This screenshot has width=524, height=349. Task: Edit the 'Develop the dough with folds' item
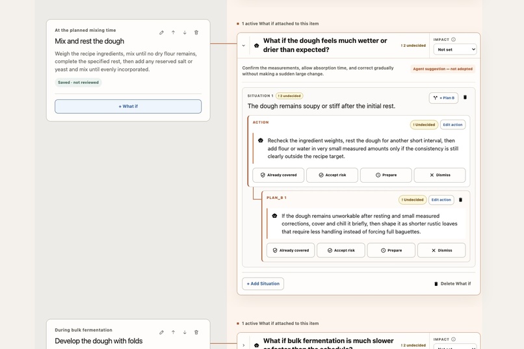161,333
